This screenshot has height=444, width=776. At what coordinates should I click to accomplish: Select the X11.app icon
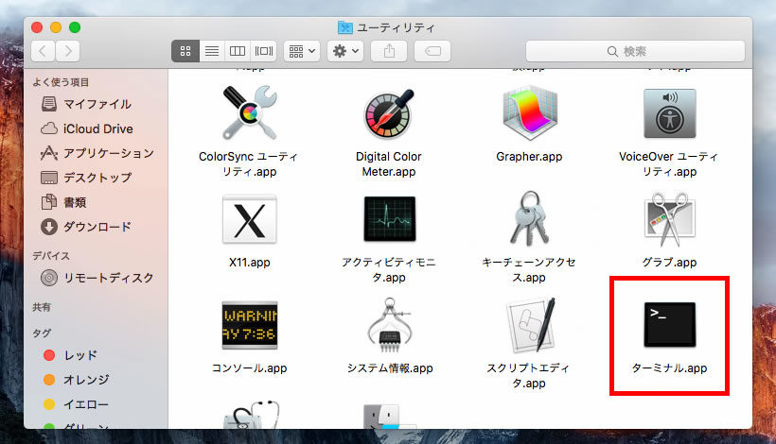[x=250, y=219]
